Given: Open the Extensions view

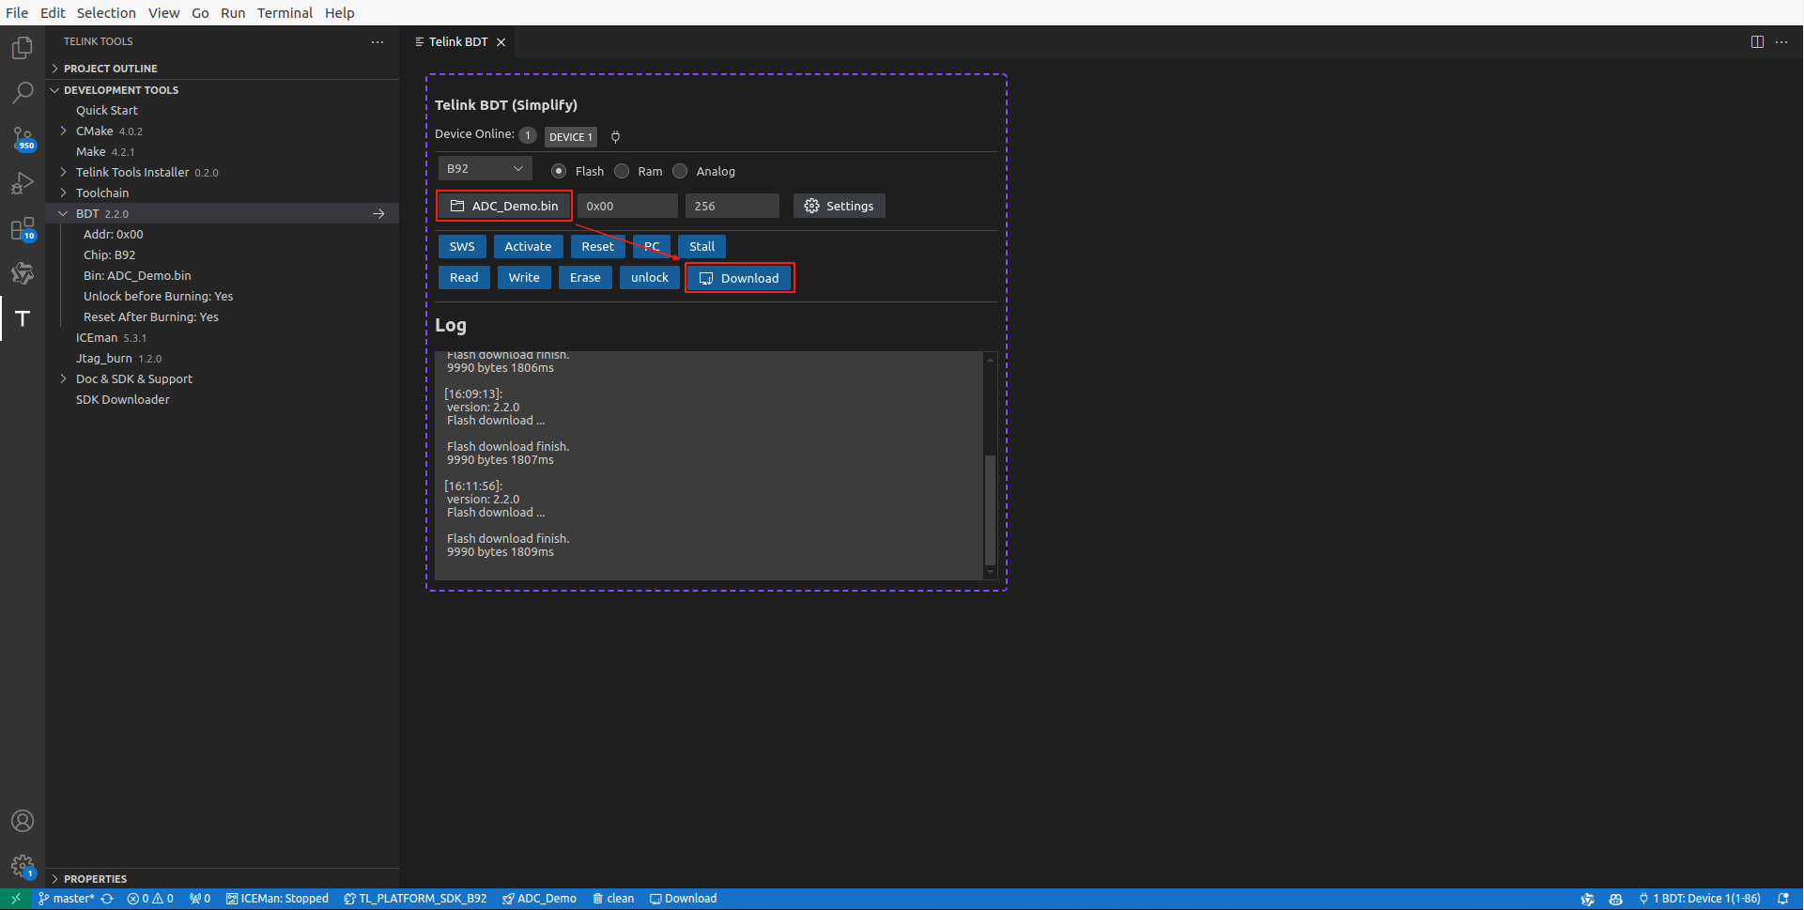Looking at the screenshot, I should pyautogui.click(x=22, y=228).
